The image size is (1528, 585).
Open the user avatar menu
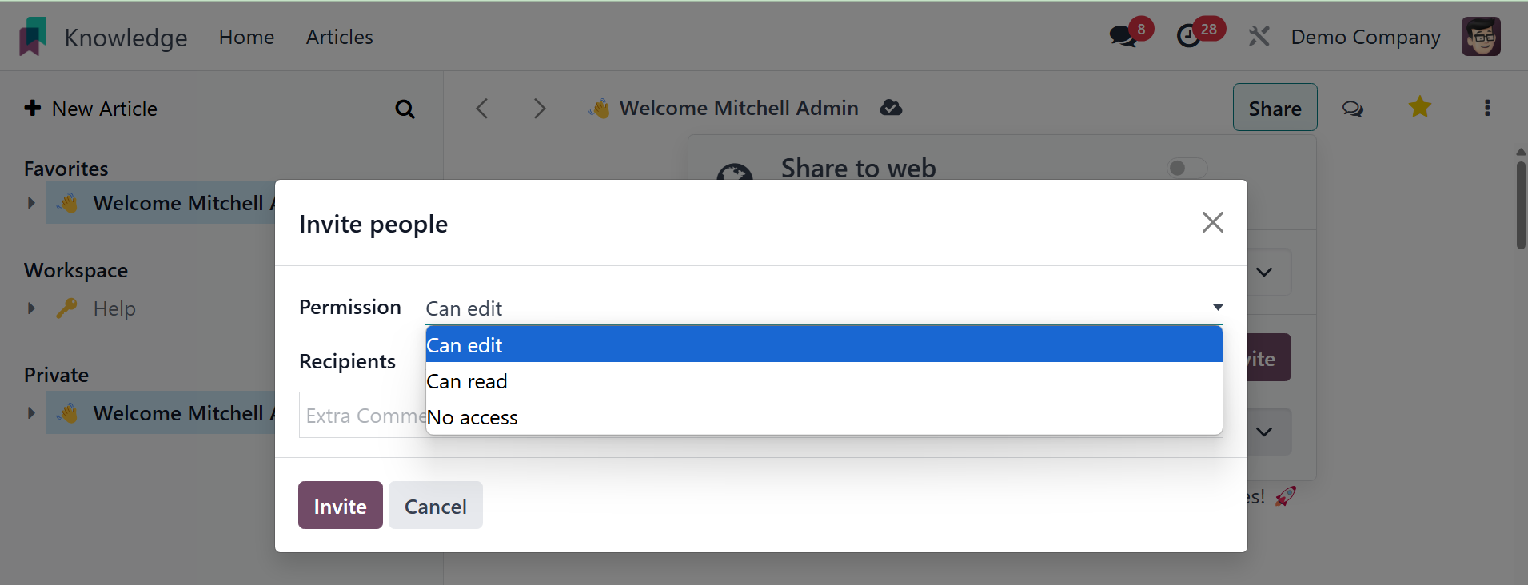pyautogui.click(x=1481, y=37)
